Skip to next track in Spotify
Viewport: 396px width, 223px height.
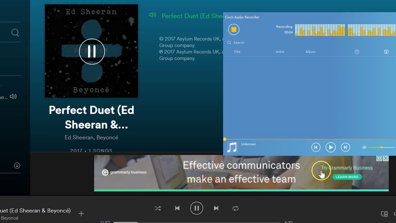tap(216, 208)
